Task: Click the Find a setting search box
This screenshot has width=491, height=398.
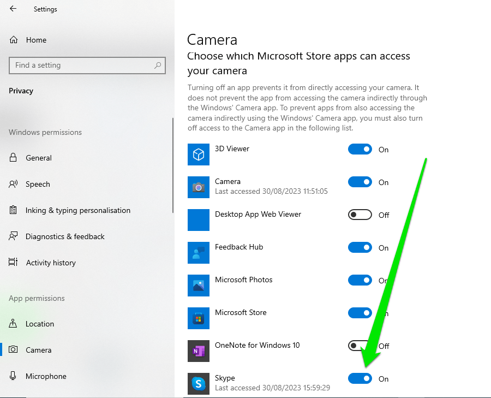Action: coord(87,65)
